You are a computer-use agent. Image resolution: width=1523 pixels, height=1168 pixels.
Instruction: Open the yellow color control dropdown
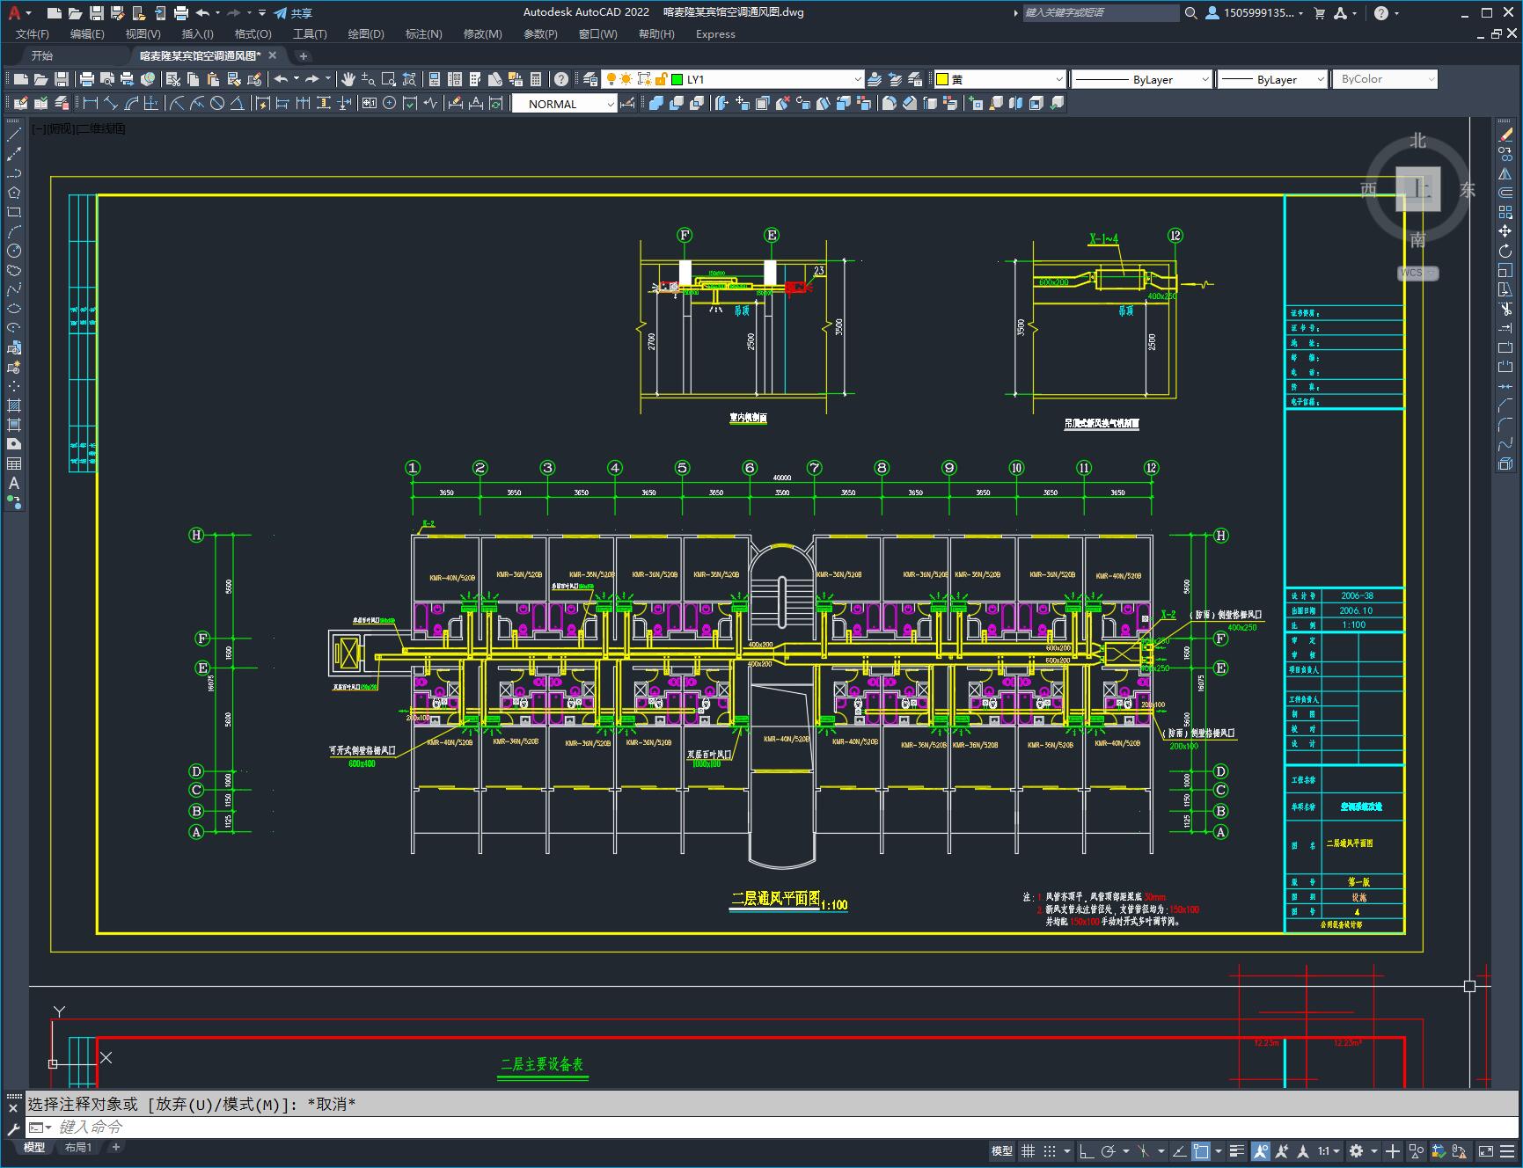(1058, 79)
